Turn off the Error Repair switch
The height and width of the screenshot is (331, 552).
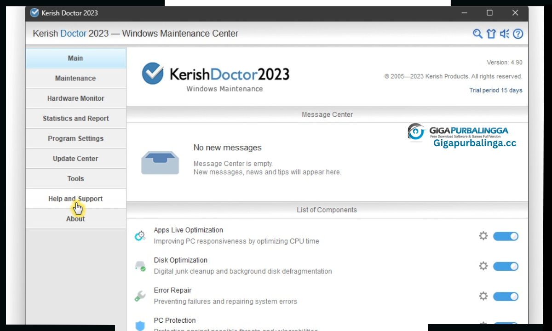point(506,297)
